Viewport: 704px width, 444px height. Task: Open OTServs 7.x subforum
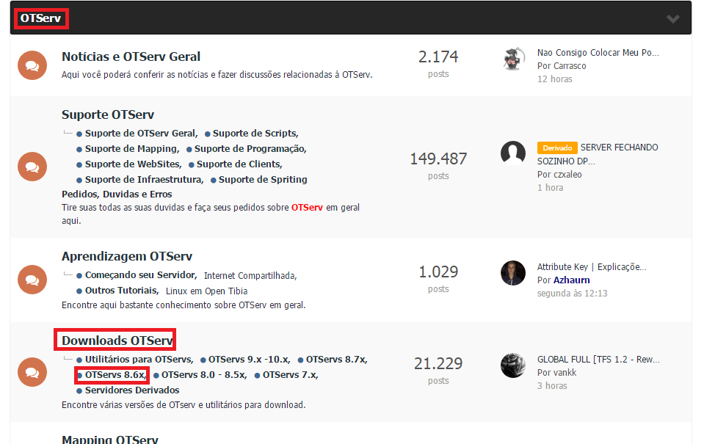pos(290,375)
